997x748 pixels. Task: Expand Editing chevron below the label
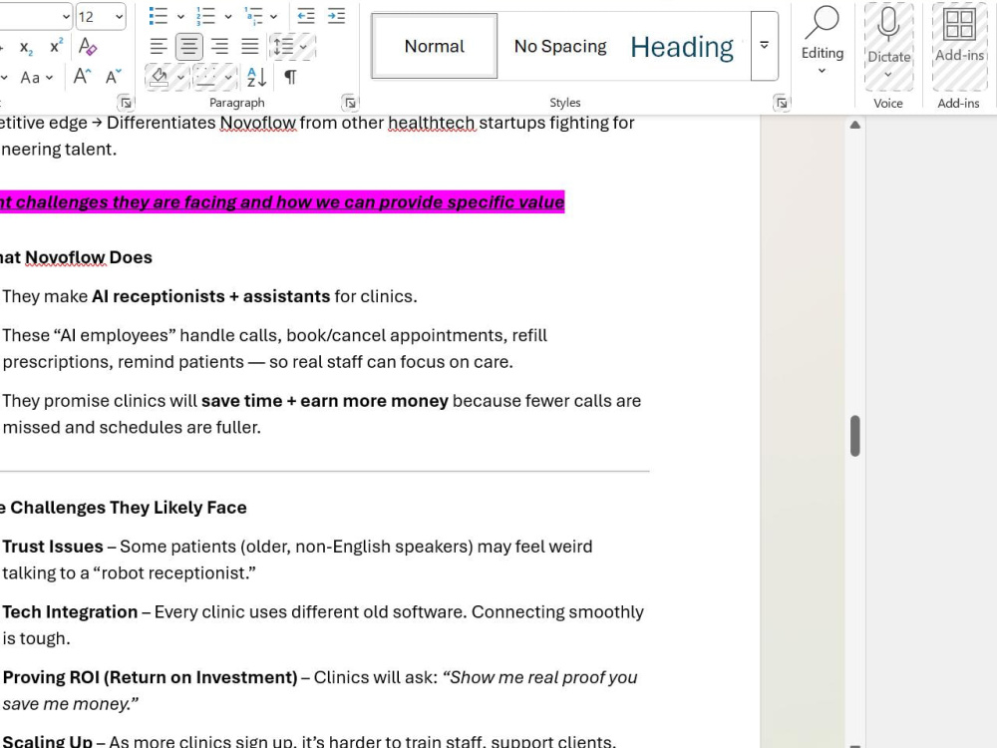[x=822, y=71]
